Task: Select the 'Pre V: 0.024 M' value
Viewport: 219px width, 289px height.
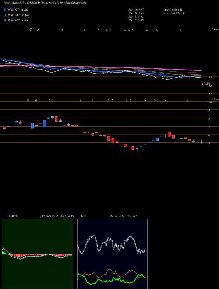Action: (x=174, y=13)
